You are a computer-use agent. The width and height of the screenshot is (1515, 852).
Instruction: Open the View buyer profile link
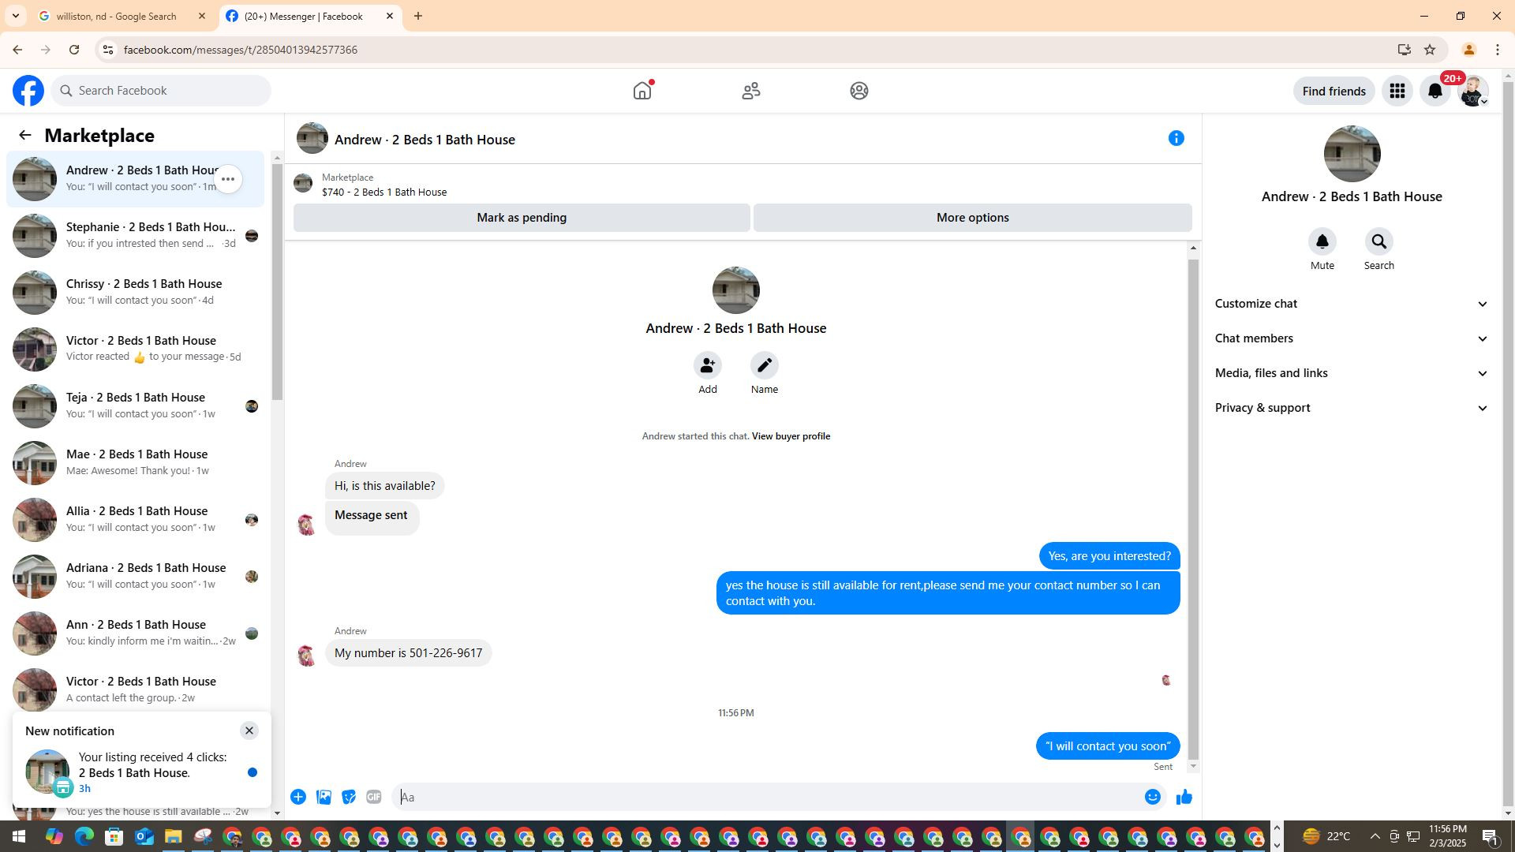coord(791,436)
